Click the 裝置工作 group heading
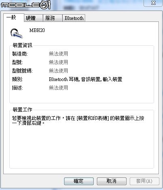Viewport: 163px width, 190px height. click(22, 109)
